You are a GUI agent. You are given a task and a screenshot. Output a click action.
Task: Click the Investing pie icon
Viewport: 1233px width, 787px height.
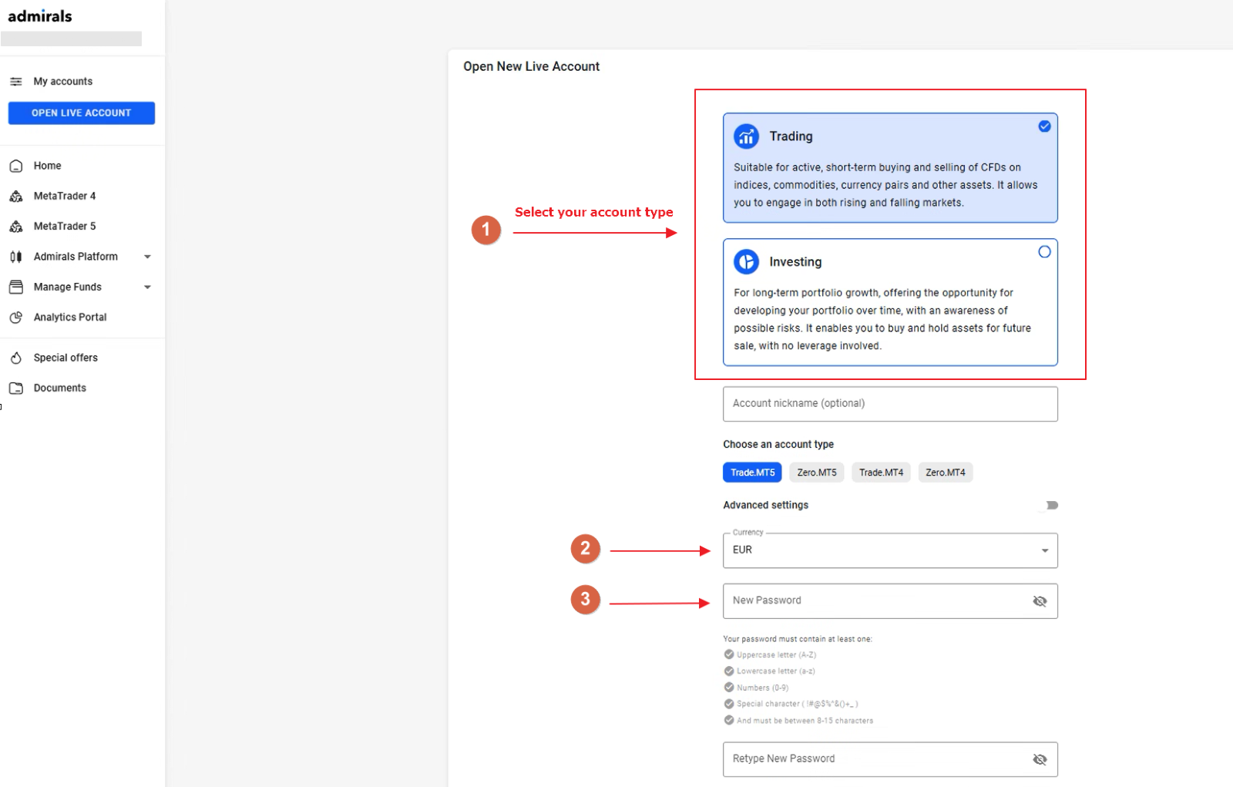pos(746,262)
